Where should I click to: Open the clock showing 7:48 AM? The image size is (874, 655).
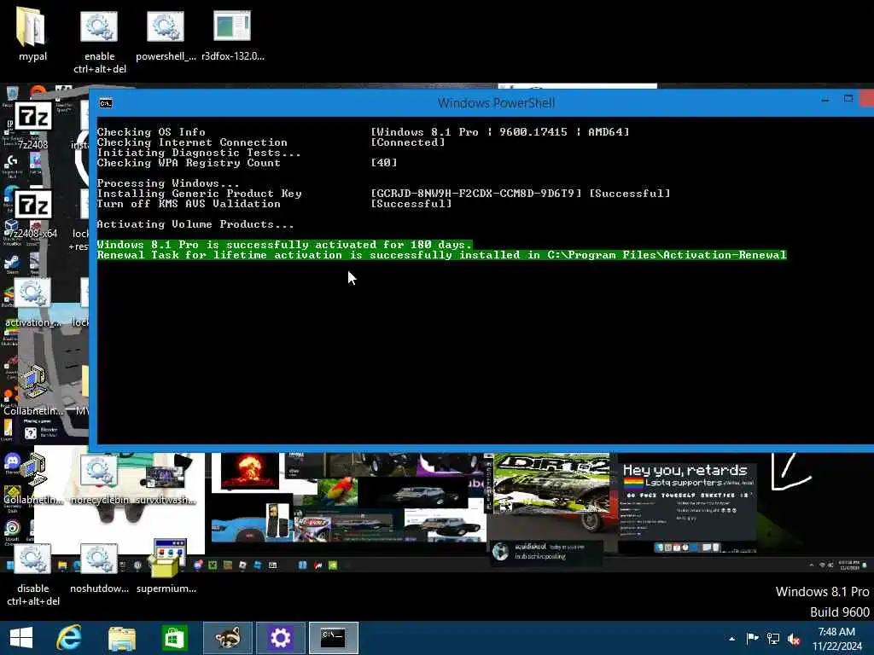click(836, 639)
